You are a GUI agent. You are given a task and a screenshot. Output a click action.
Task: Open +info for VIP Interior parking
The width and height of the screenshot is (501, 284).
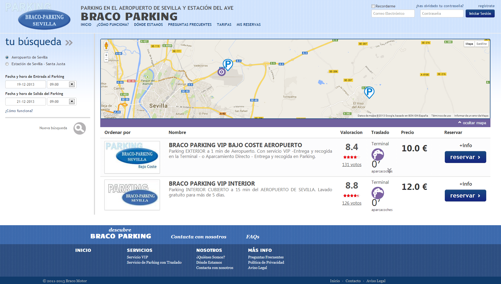tap(466, 184)
